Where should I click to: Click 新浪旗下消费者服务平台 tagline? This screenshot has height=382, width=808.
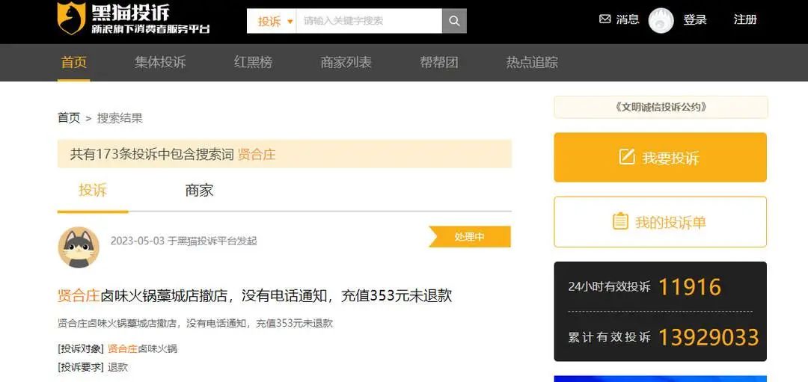click(x=150, y=29)
